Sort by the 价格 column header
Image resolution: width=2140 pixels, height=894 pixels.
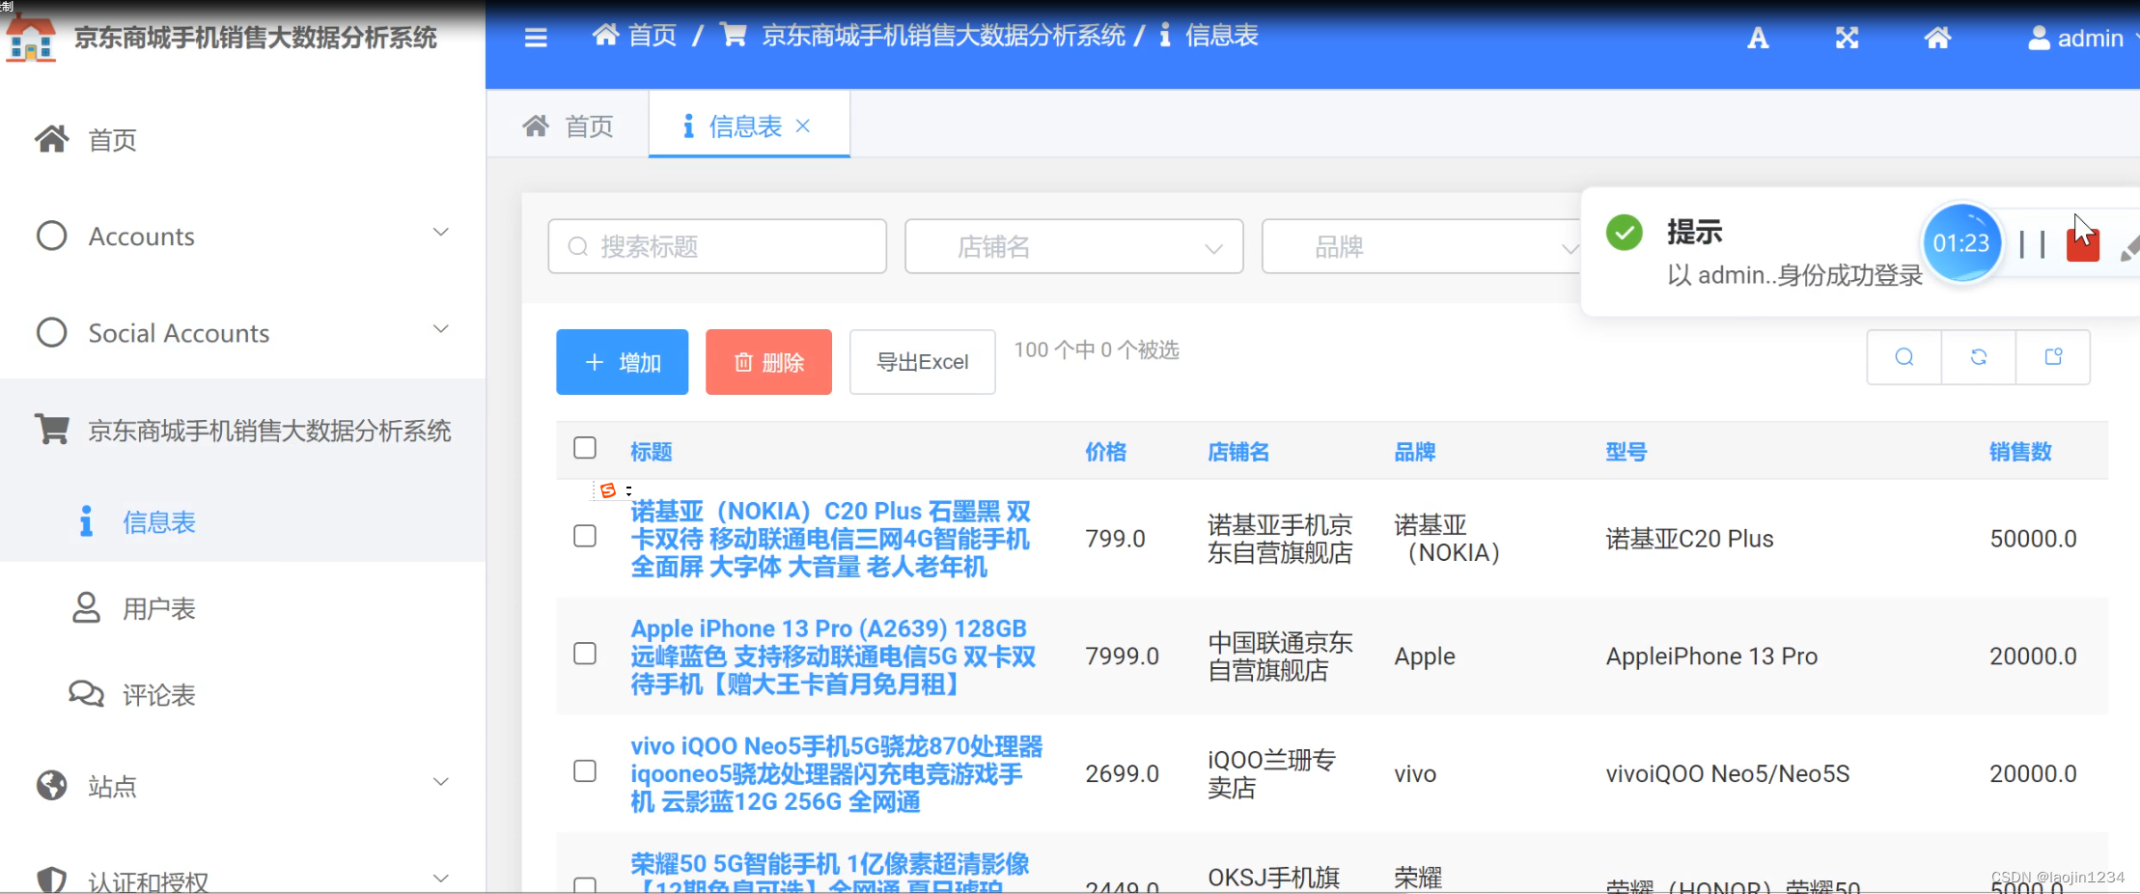point(1106,452)
